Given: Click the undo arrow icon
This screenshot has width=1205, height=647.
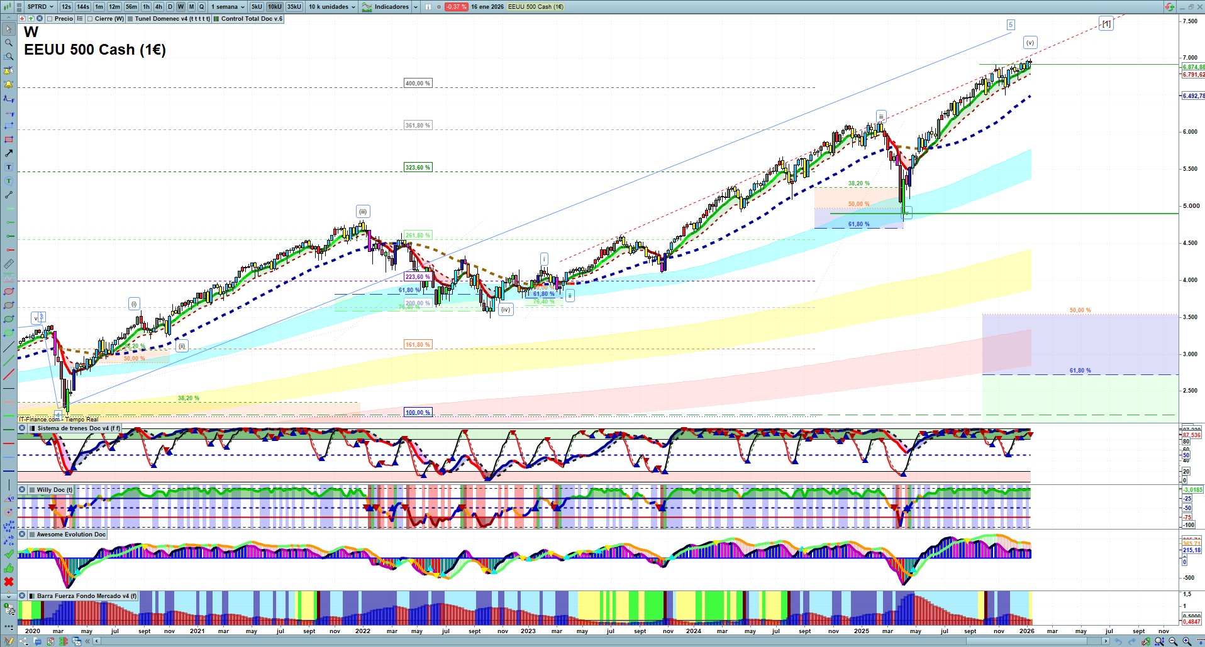Looking at the screenshot, I should point(1118,641).
